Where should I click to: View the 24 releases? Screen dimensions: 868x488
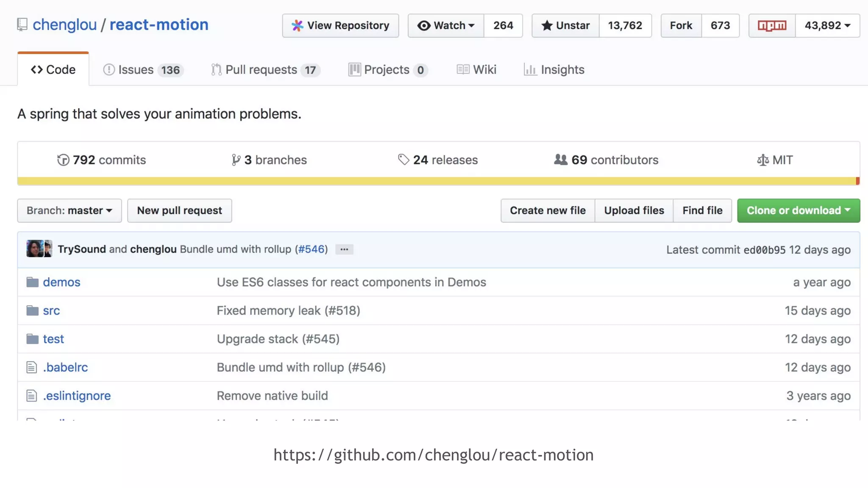[x=438, y=160]
